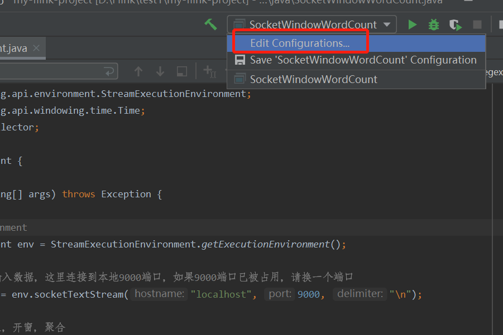Go to previous occurrence with up arrow
The width and height of the screenshot is (503, 335).
coord(138,71)
